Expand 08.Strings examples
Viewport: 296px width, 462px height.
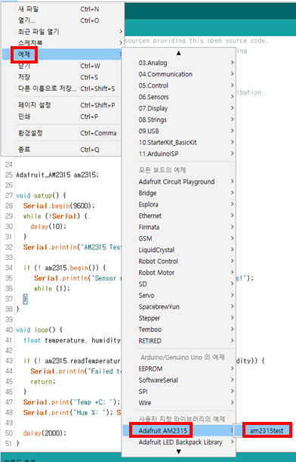tap(179, 119)
